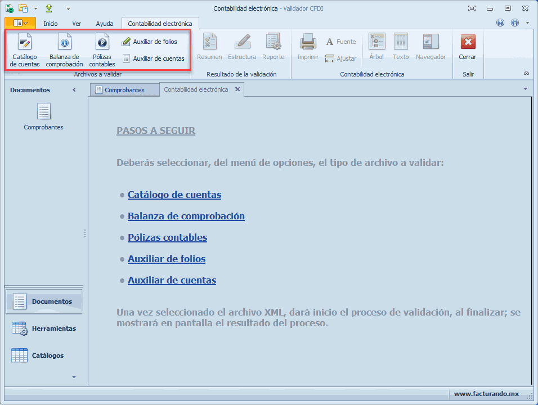Collapse the ribbon using the chevron

(526, 73)
